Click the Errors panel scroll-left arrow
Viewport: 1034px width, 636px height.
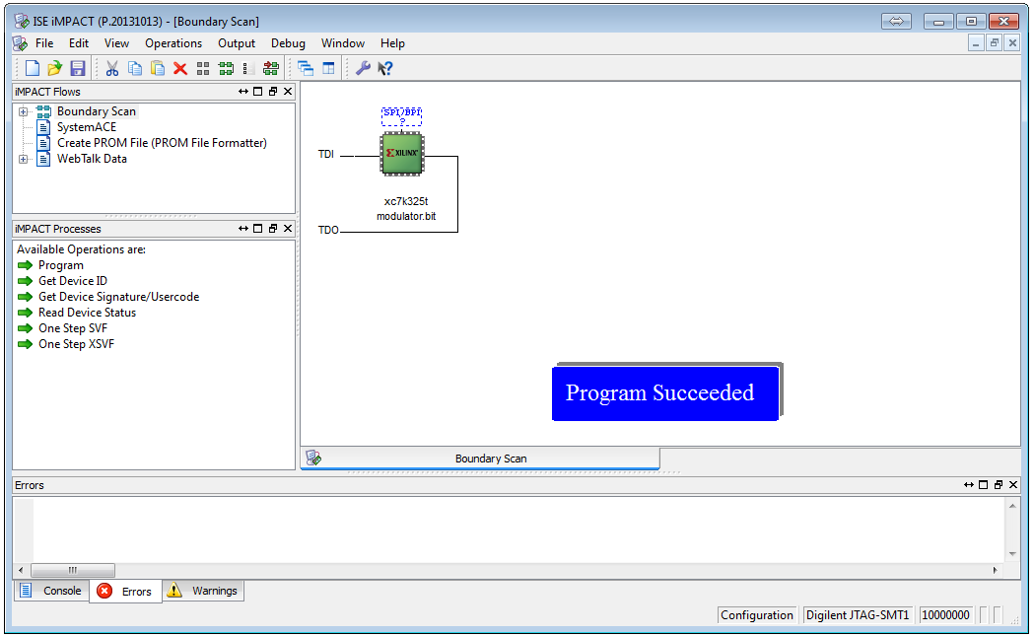21,570
